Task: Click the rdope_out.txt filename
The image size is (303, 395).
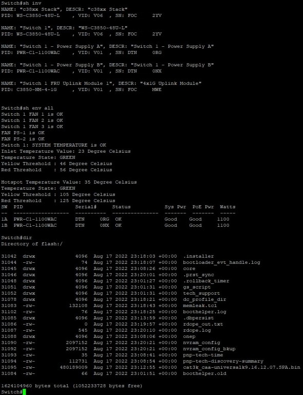Action: (x=203, y=324)
